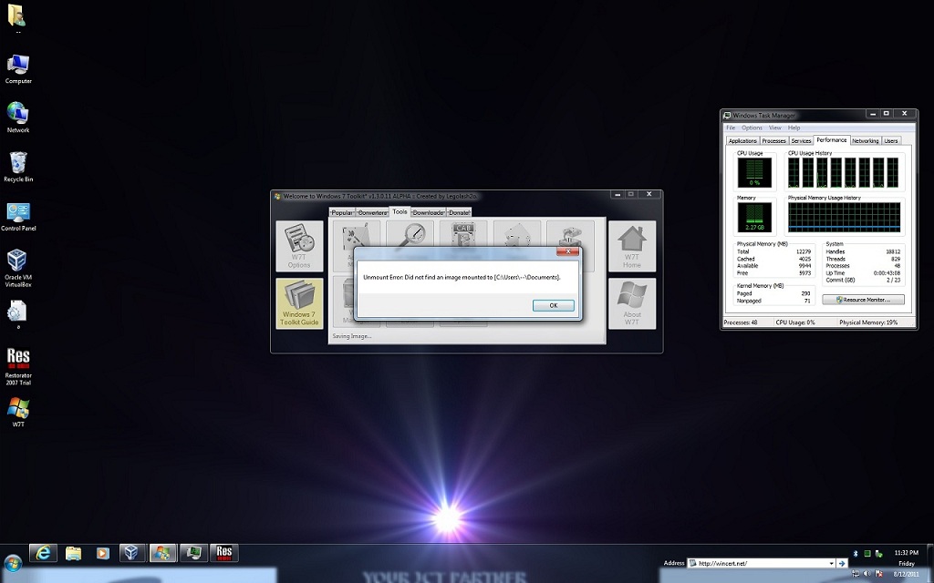Switch to the Converters tab in toolkit
Viewport: 934px width, 583px height.
[372, 212]
